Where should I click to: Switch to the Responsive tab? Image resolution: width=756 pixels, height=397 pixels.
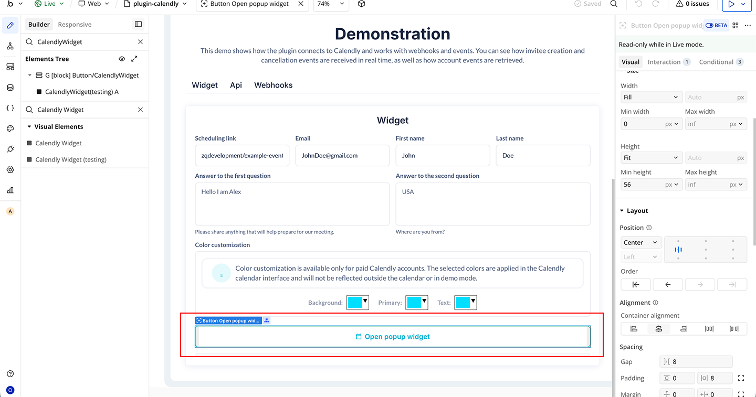75,25
